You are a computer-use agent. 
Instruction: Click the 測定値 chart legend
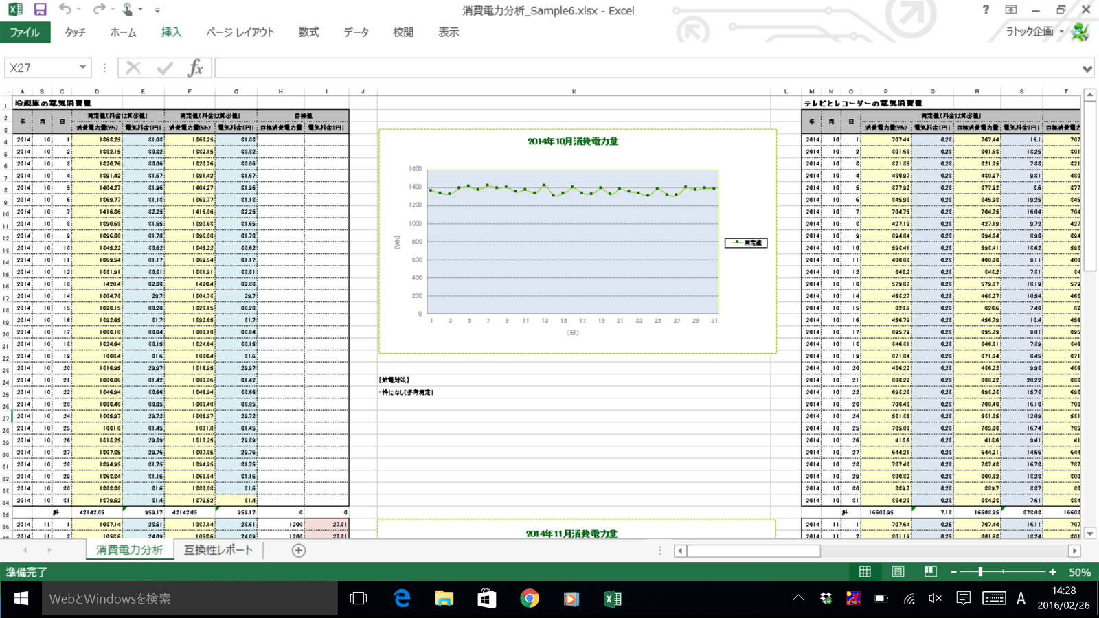point(746,242)
